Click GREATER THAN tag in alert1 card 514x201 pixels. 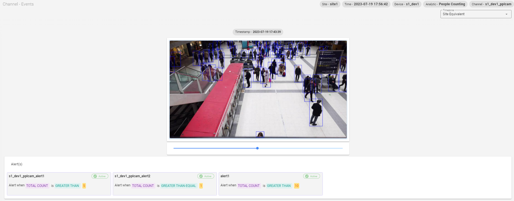click(x=279, y=186)
